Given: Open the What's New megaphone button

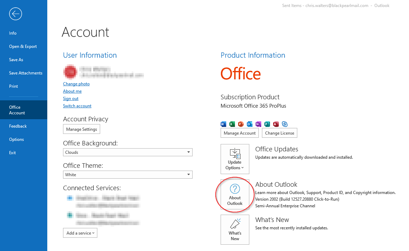Looking at the screenshot, I should pyautogui.click(x=235, y=229).
